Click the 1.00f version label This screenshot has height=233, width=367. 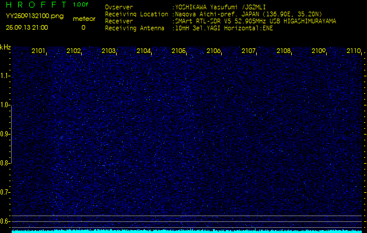[81, 5]
